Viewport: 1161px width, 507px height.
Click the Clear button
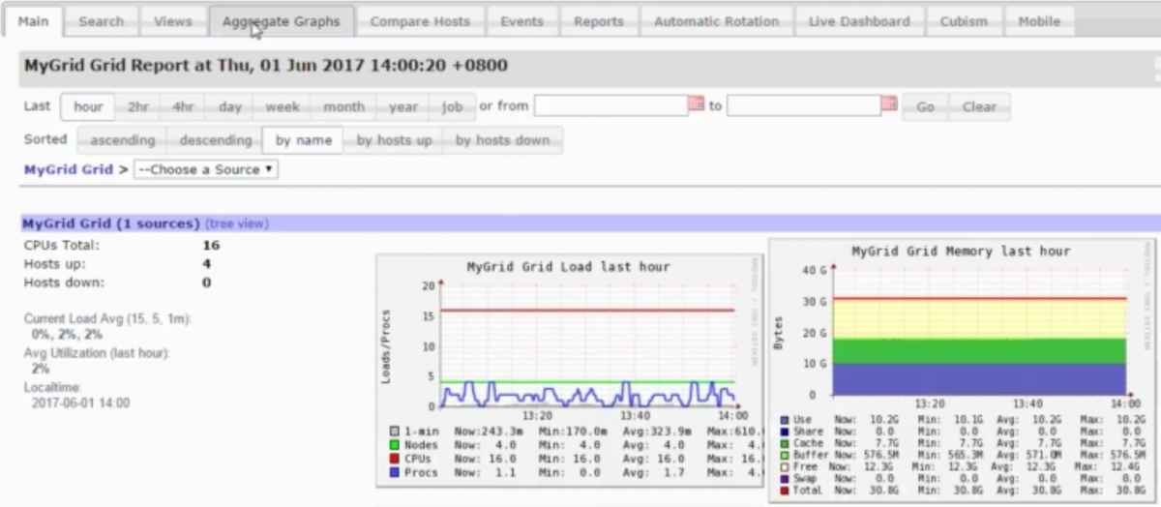click(x=979, y=106)
